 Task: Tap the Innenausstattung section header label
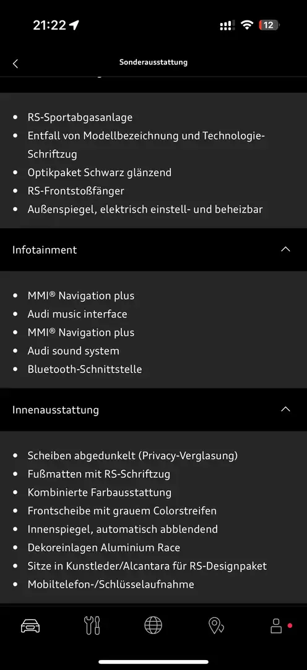point(56,410)
